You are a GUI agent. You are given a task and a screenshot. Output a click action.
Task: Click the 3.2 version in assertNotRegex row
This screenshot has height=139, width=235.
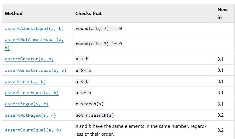pyautogui.click(x=220, y=115)
